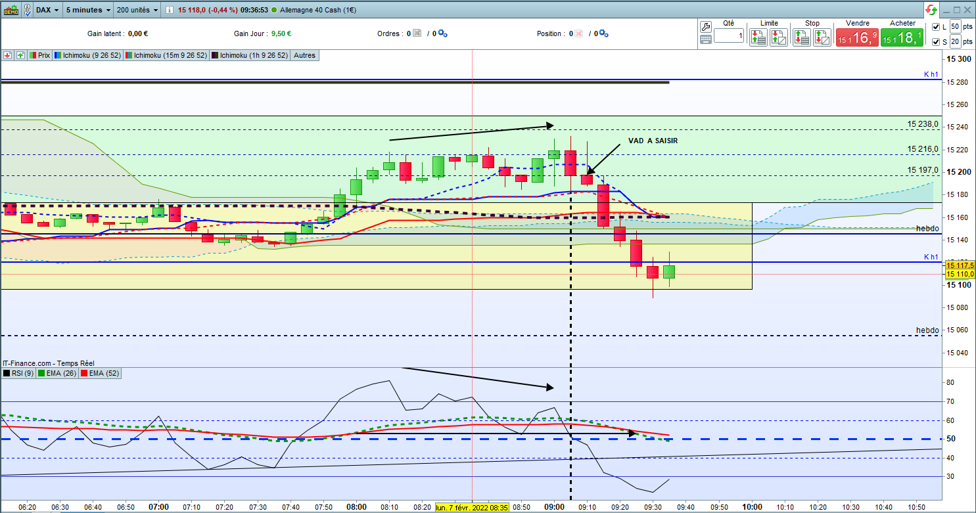
Task: Click the red-green refresh arrows icon
Action: [931, 11]
